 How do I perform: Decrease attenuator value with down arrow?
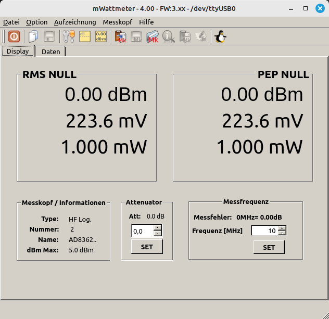coord(157,233)
